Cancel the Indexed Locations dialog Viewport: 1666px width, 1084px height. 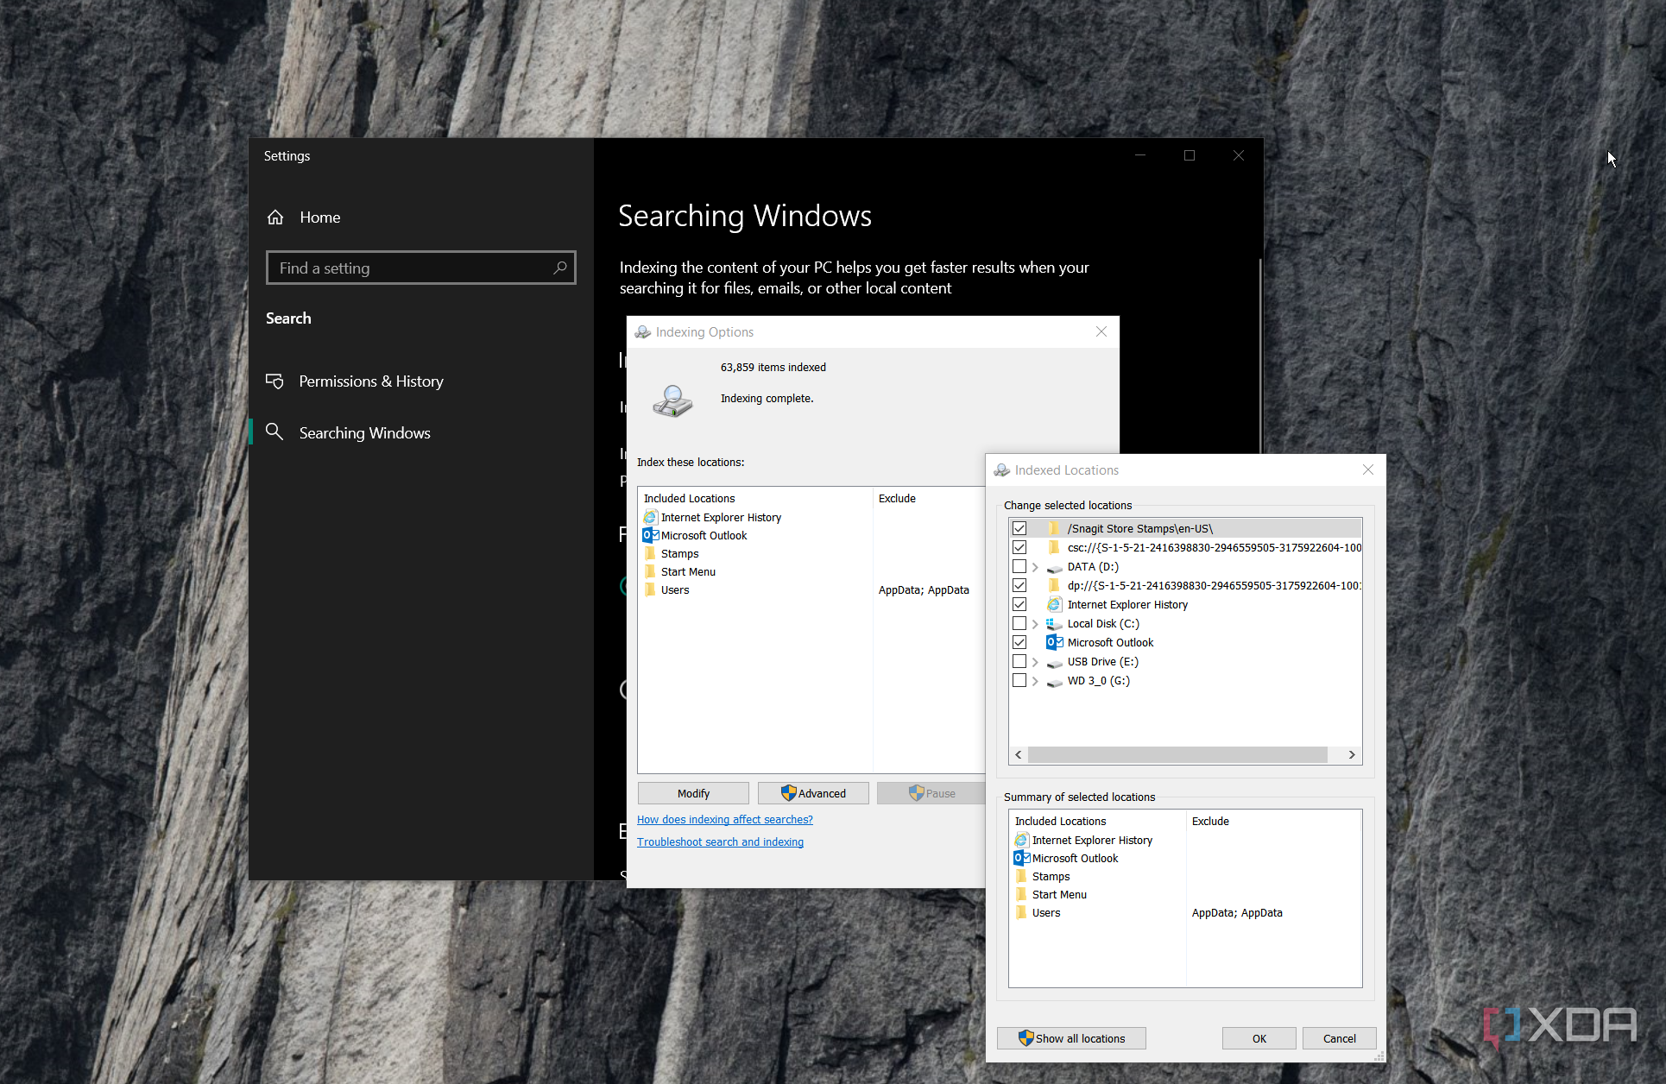click(1340, 1038)
